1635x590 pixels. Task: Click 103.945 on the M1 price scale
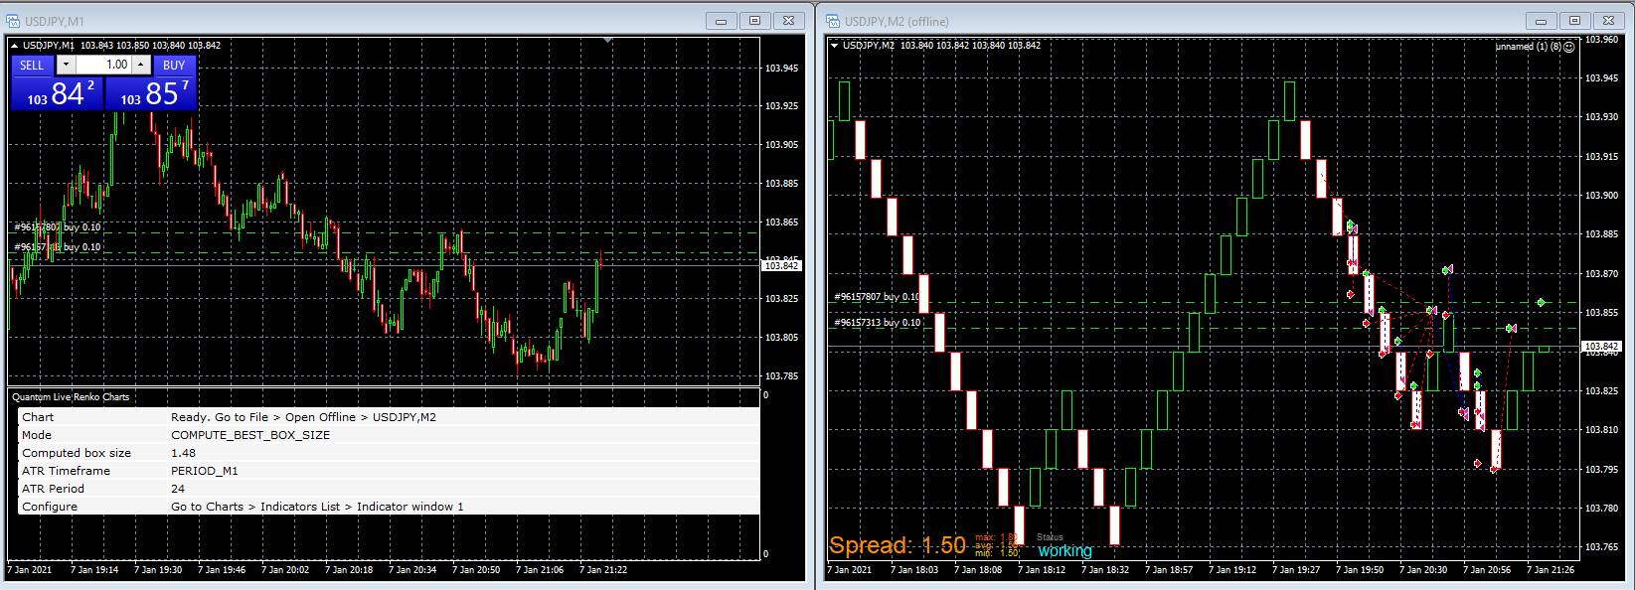pos(781,69)
